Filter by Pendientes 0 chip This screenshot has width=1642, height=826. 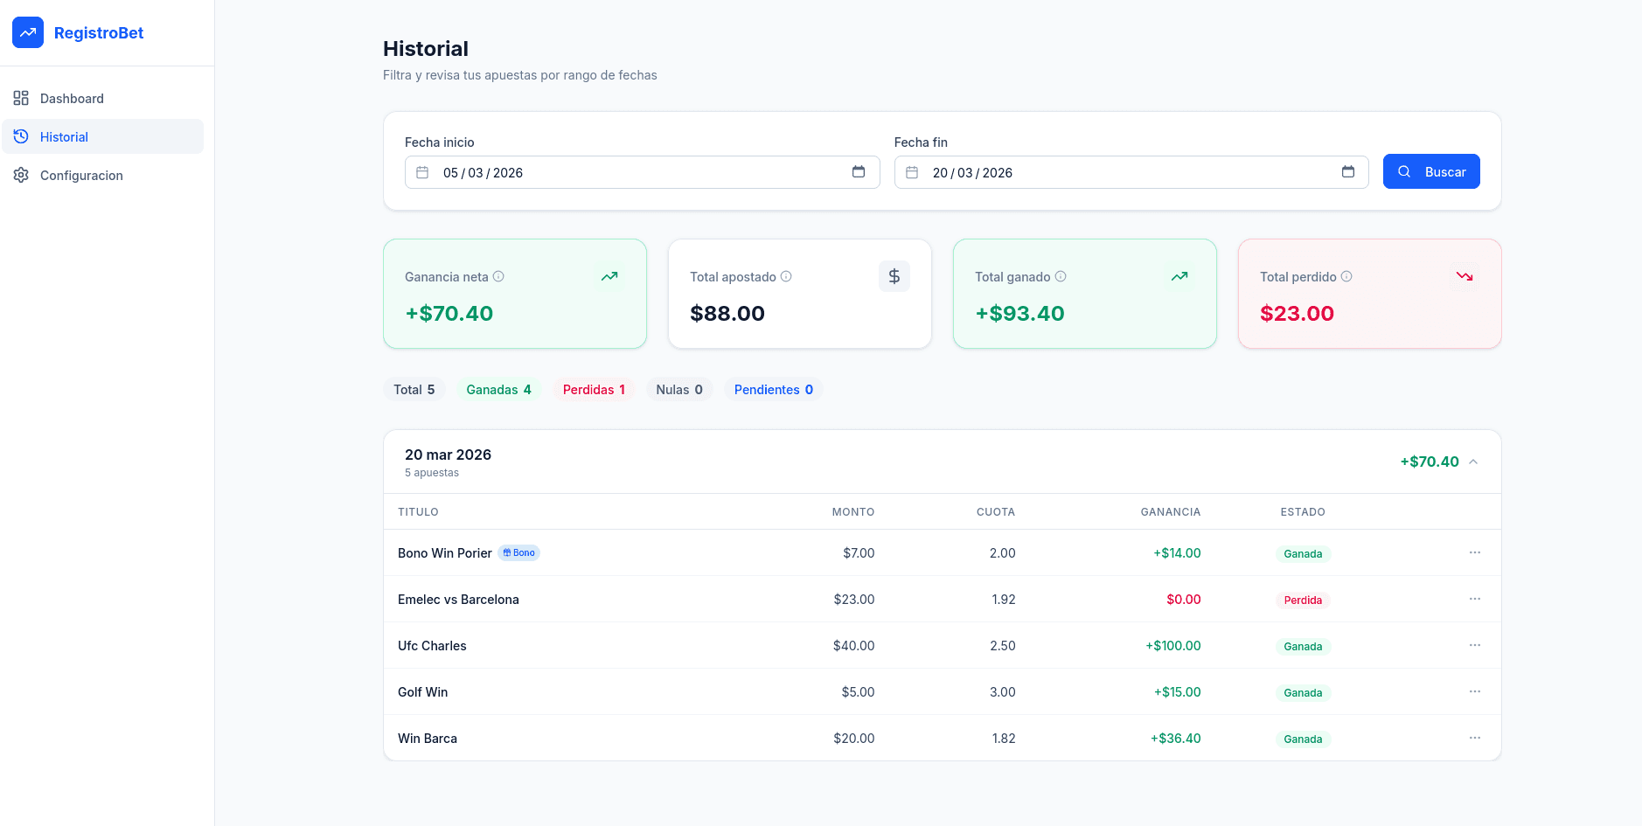pyautogui.click(x=774, y=390)
